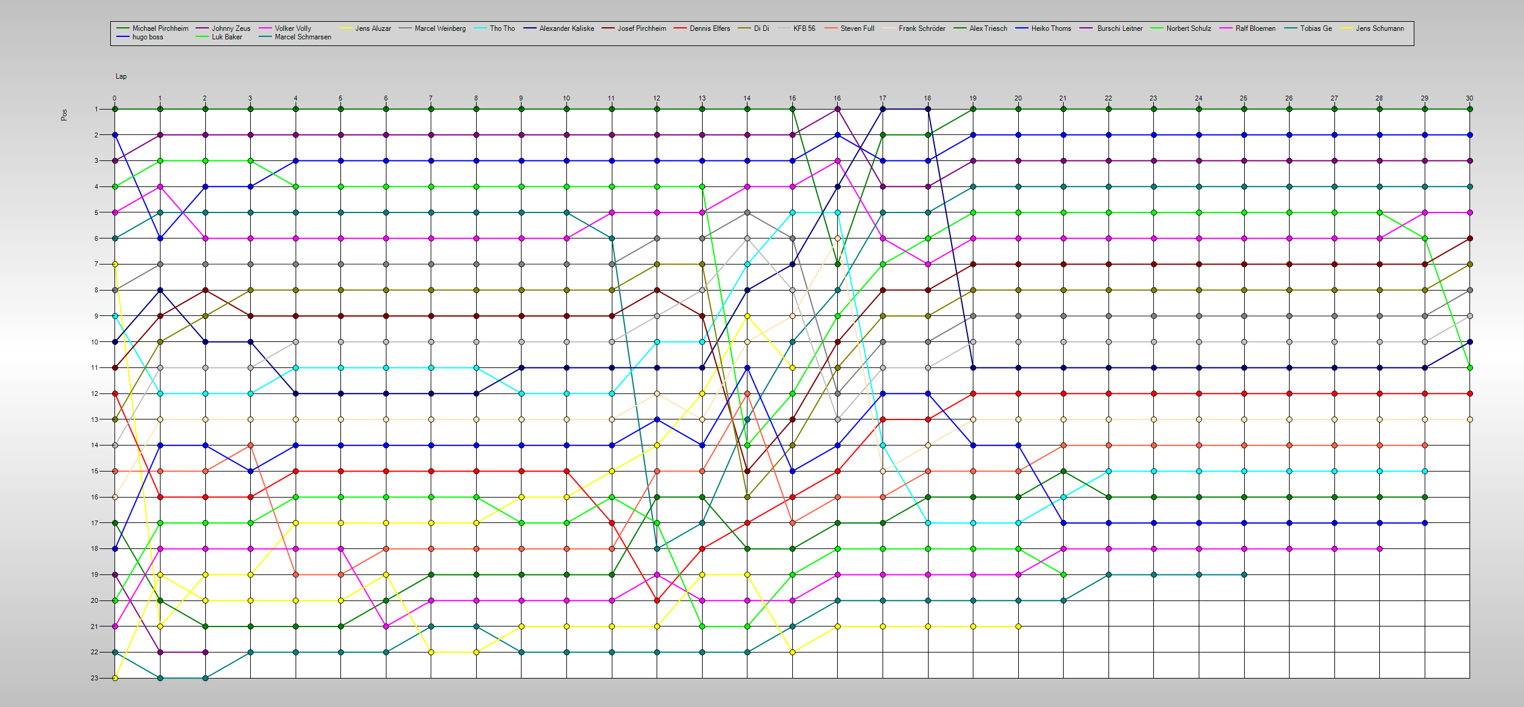The width and height of the screenshot is (1524, 707).
Task: Click dark green point at lap 30, position 1
Action: click(1470, 109)
